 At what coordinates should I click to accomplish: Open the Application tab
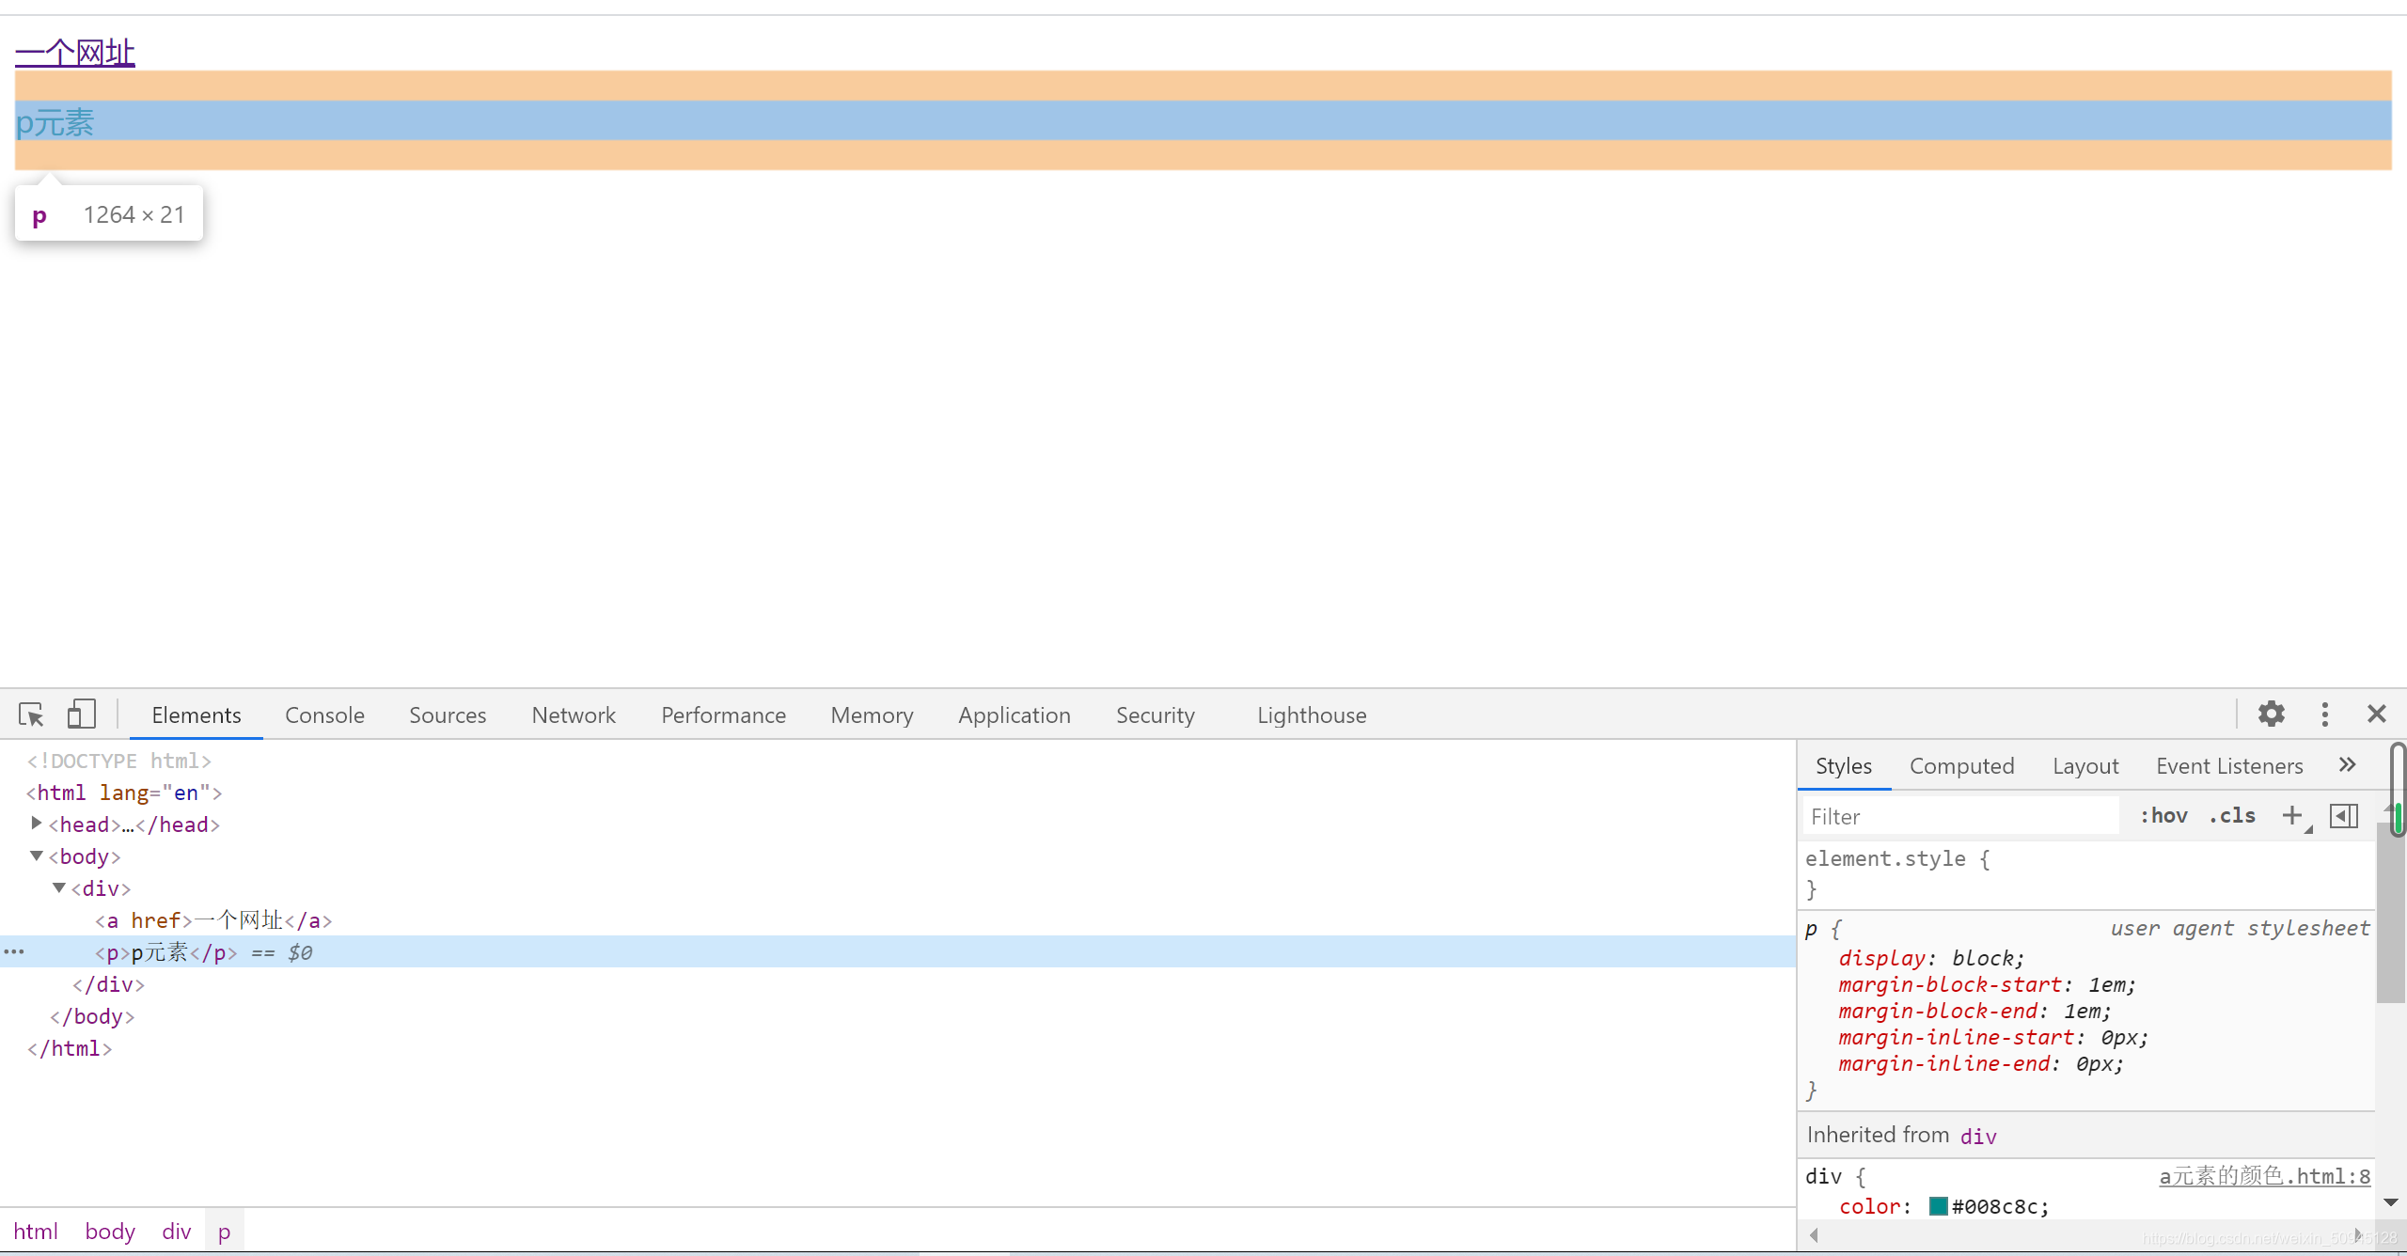1015,715
